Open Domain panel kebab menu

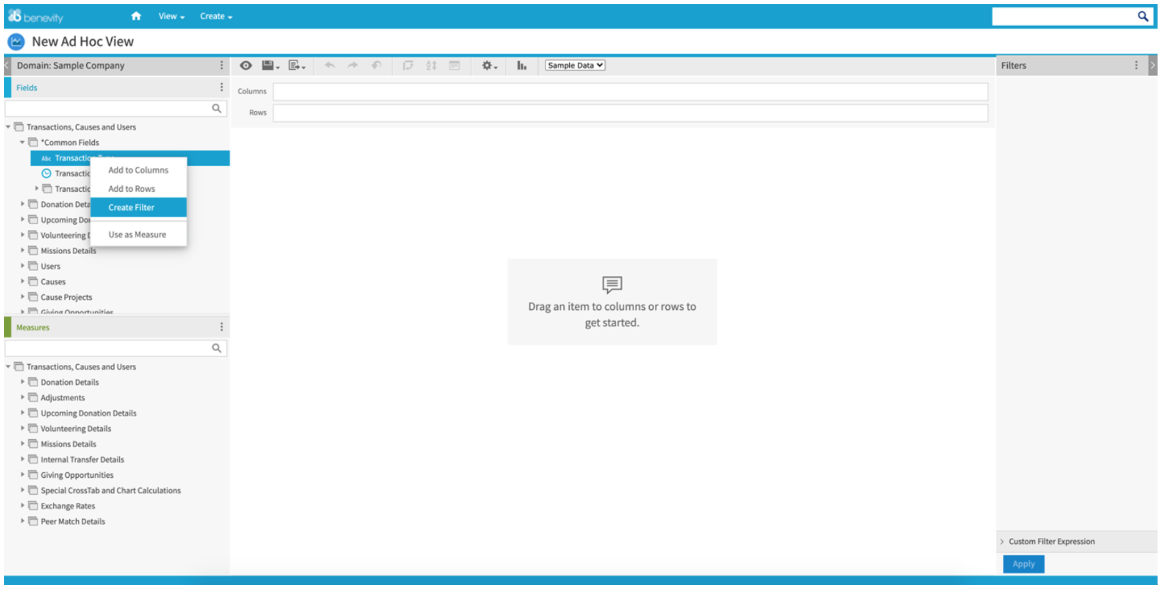[x=221, y=65]
